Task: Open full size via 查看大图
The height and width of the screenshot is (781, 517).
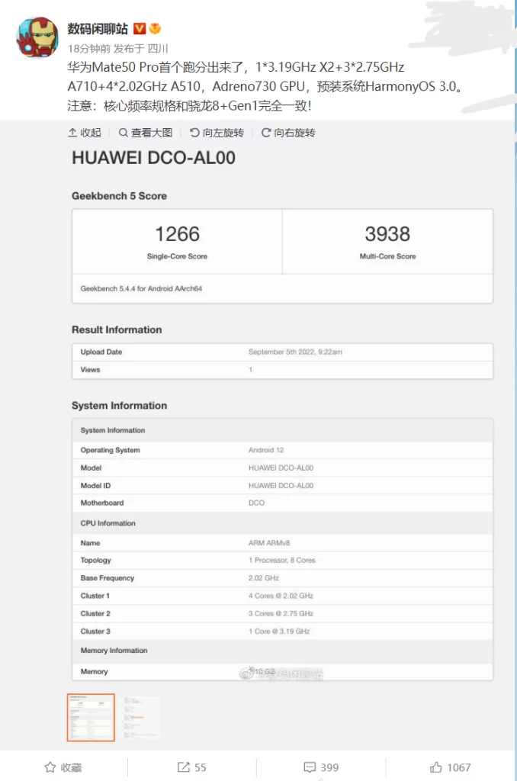Action: 146,133
